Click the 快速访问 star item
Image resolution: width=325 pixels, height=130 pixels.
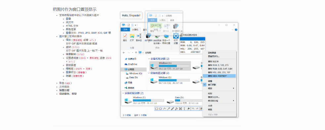pos(131,59)
